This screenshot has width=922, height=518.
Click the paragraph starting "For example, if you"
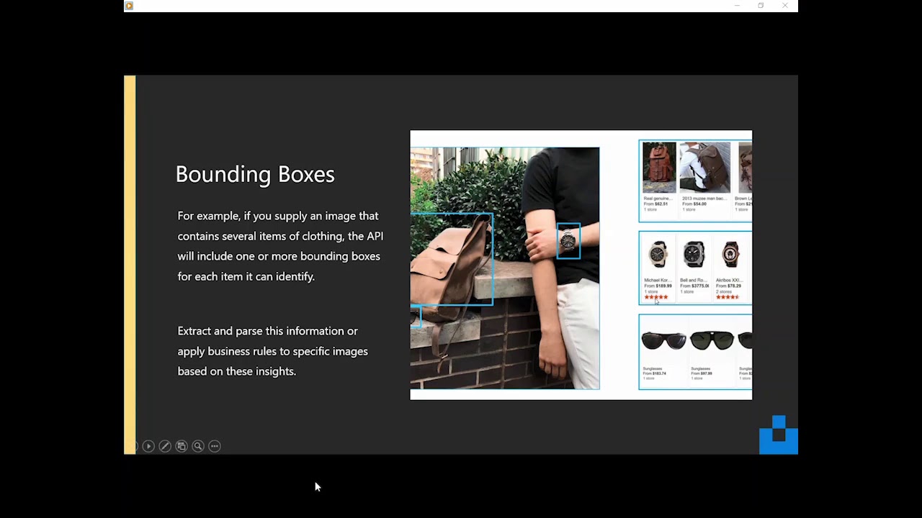(x=280, y=246)
